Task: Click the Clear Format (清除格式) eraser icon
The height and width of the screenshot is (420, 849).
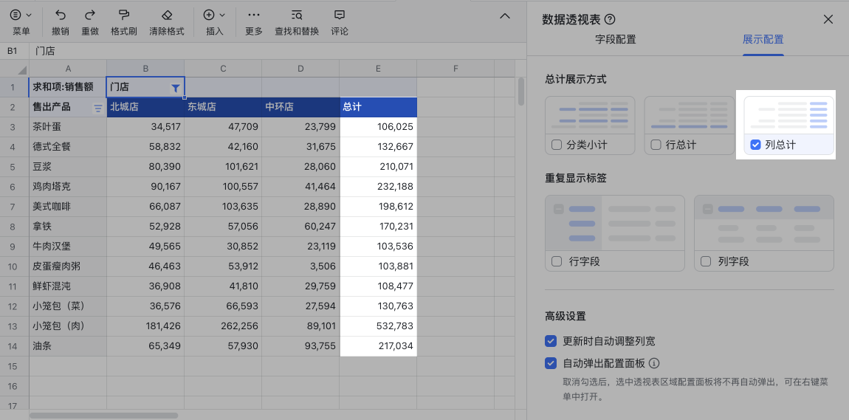Action: (168, 15)
